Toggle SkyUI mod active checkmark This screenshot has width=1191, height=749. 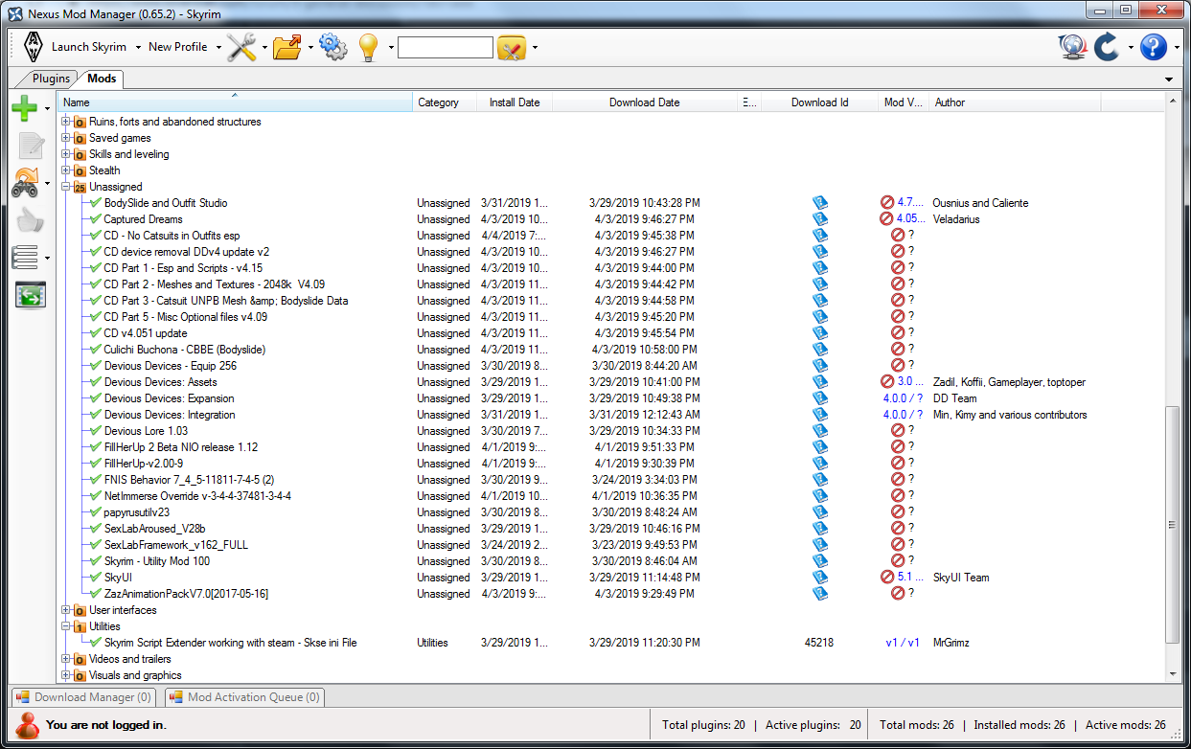[95, 578]
